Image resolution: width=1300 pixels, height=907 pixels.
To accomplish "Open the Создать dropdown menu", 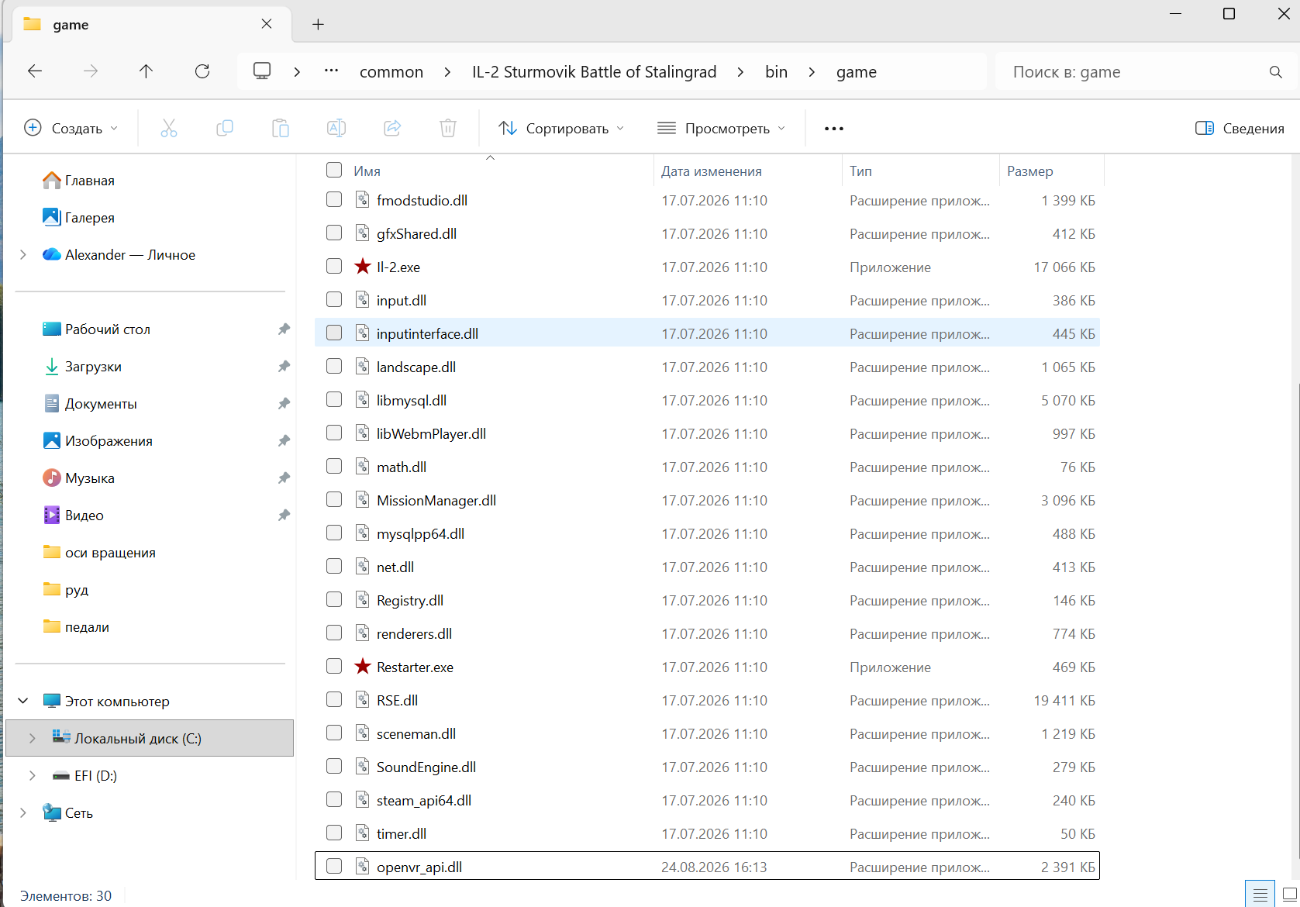I will (71, 128).
